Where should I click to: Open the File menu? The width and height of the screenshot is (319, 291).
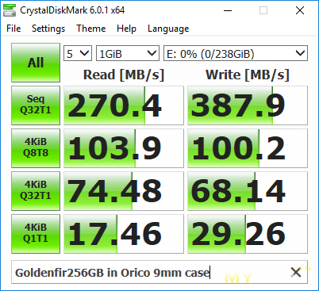13,29
